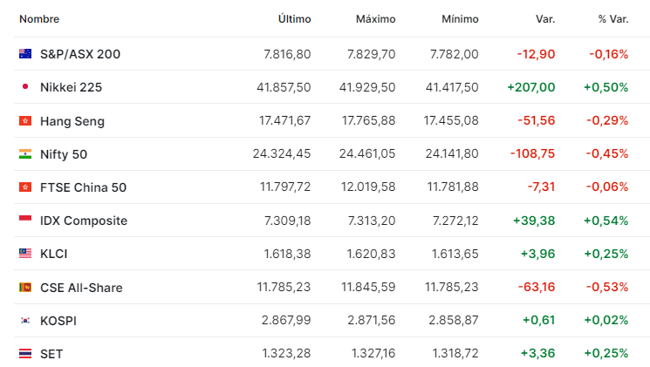Click the India flag icon next to Nifty 50

point(25,154)
